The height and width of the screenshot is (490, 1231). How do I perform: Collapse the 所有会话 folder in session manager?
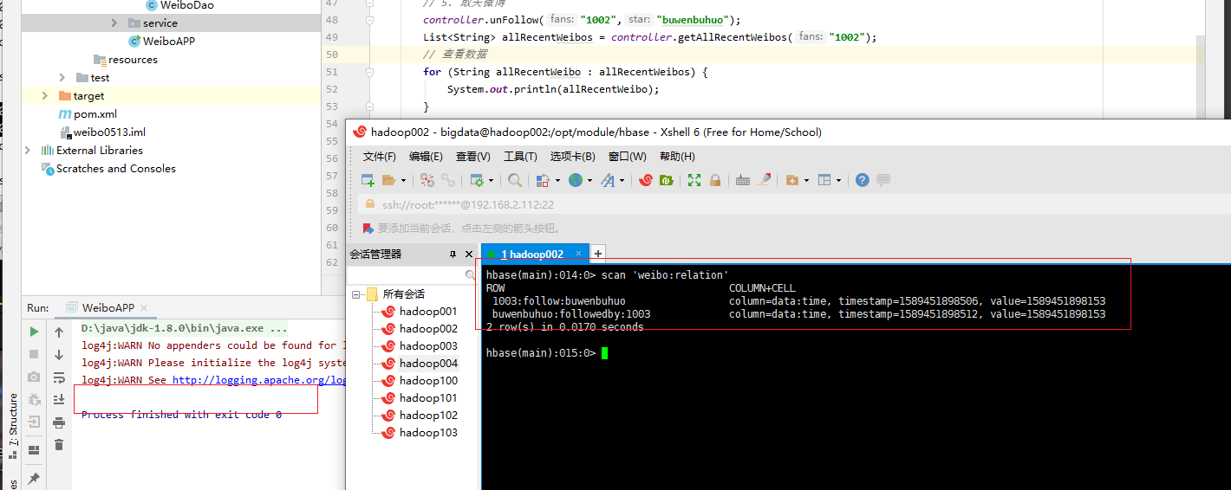[x=355, y=294]
